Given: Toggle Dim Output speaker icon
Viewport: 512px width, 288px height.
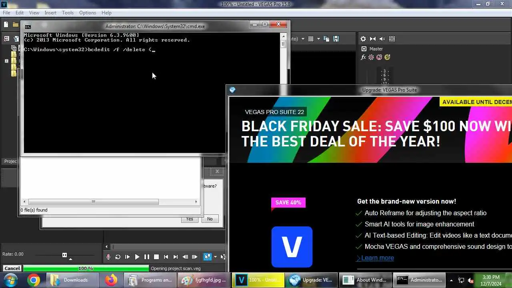Looking at the screenshot, I should 382,39.
